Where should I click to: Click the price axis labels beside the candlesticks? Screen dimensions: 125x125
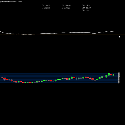[119, 78]
